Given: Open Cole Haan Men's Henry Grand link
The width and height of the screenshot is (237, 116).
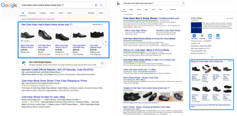Looking at the screenshot, I should pos(44,46).
